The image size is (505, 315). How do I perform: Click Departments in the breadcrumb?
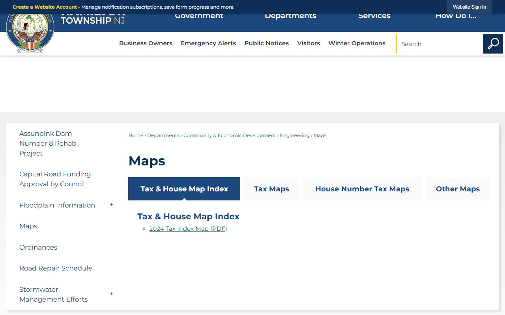click(163, 135)
